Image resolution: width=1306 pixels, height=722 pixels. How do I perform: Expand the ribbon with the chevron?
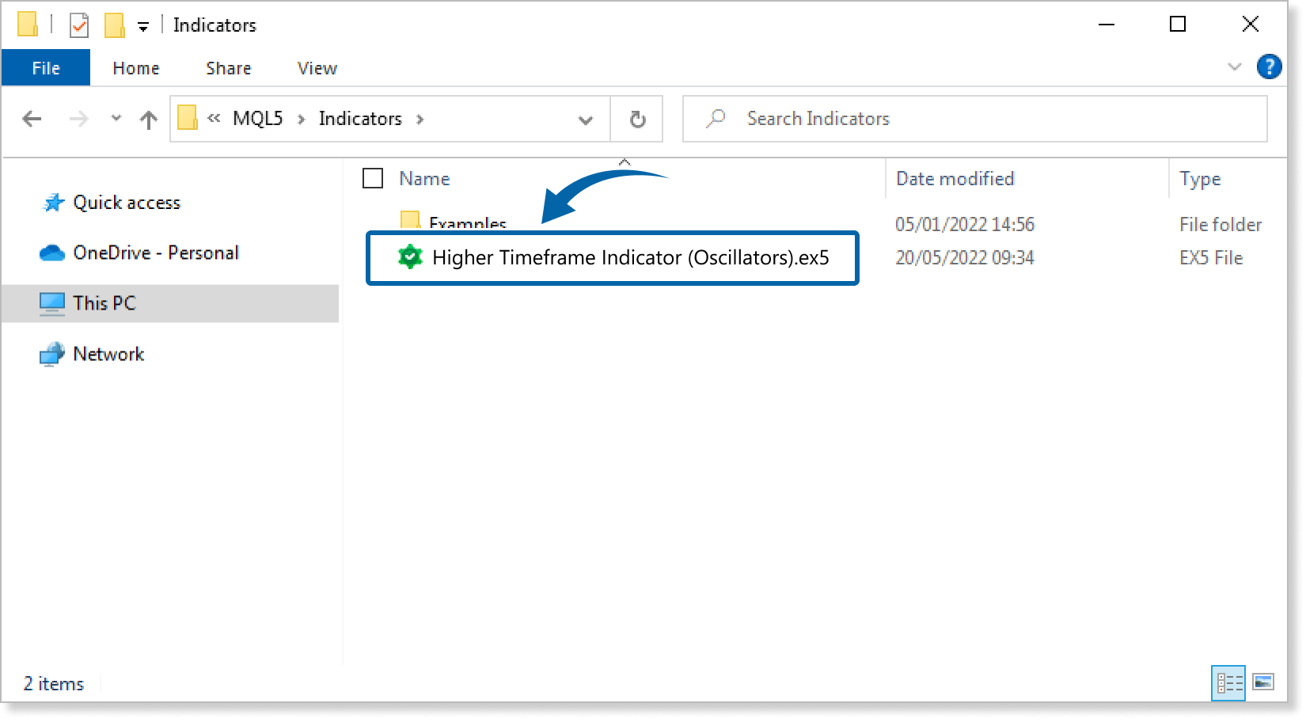(1234, 67)
